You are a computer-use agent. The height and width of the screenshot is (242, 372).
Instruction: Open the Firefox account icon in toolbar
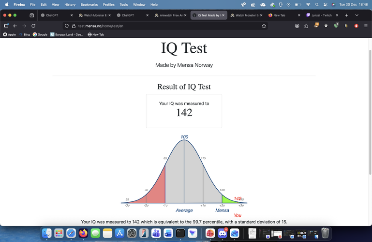click(297, 26)
